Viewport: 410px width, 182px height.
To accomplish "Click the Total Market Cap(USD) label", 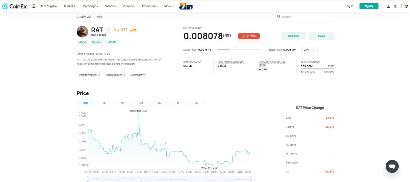I will tap(230, 62).
